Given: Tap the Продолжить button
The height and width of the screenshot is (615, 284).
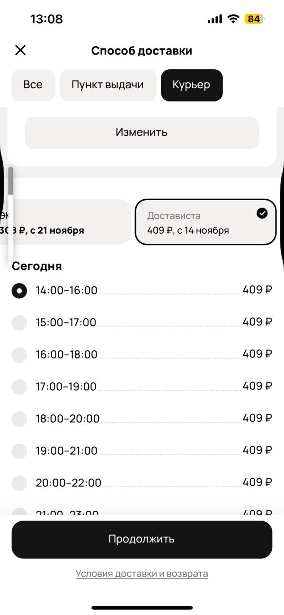Looking at the screenshot, I should (142, 539).
